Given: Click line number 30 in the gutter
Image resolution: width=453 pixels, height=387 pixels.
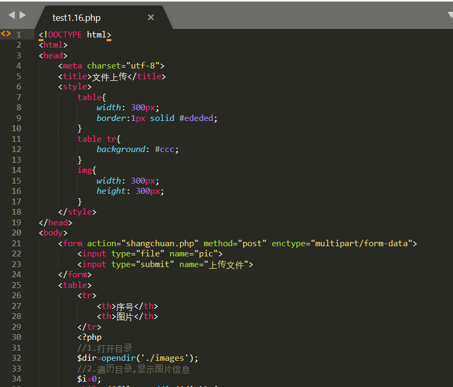Looking at the screenshot, I should [17, 337].
